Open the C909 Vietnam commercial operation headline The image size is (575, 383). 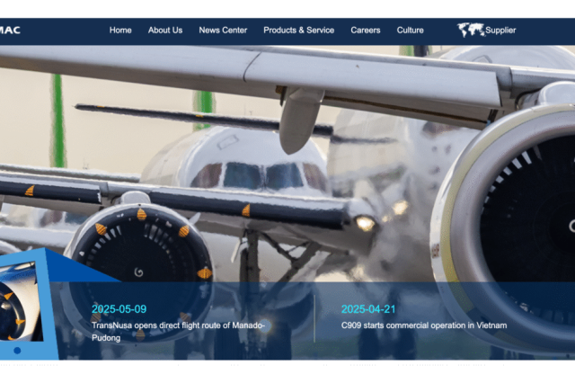point(424,325)
